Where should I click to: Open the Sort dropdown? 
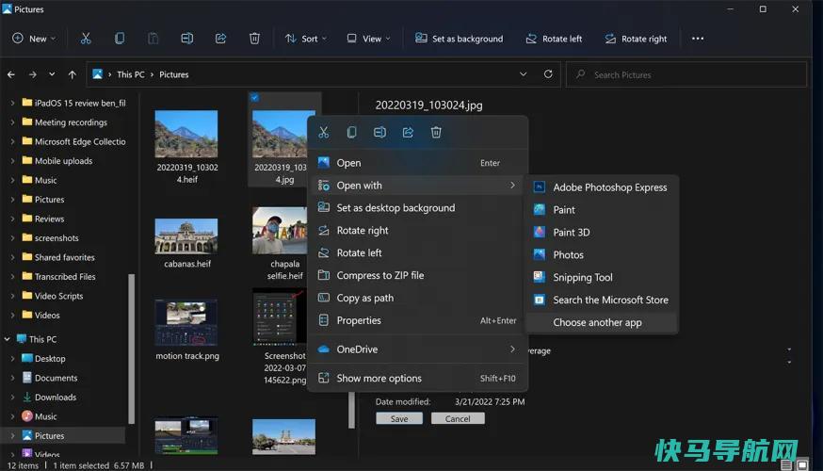point(306,39)
